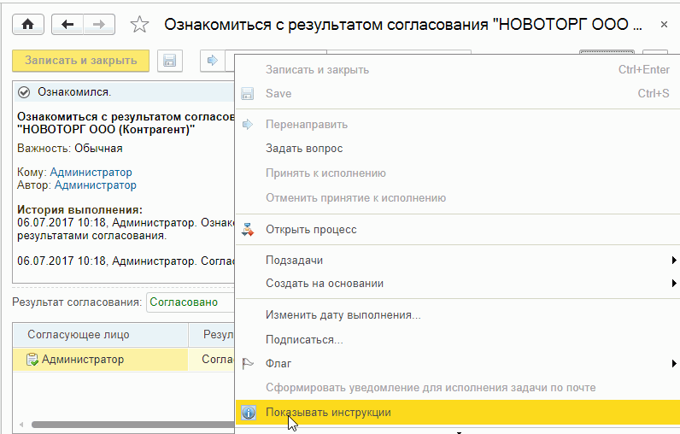680x434 pixels.
Task: Click the 'Согласующее лицо' column header
Action: (100, 335)
